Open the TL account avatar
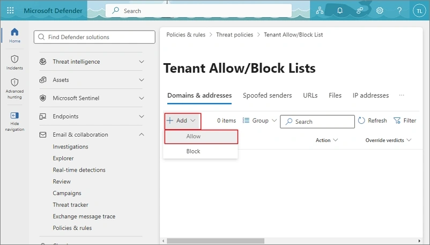Image resolution: width=430 pixels, height=245 pixels. [x=419, y=11]
